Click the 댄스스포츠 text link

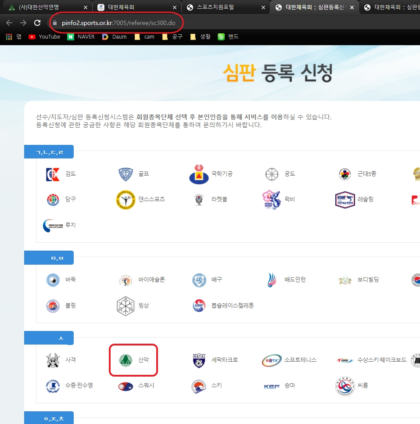pos(151,200)
